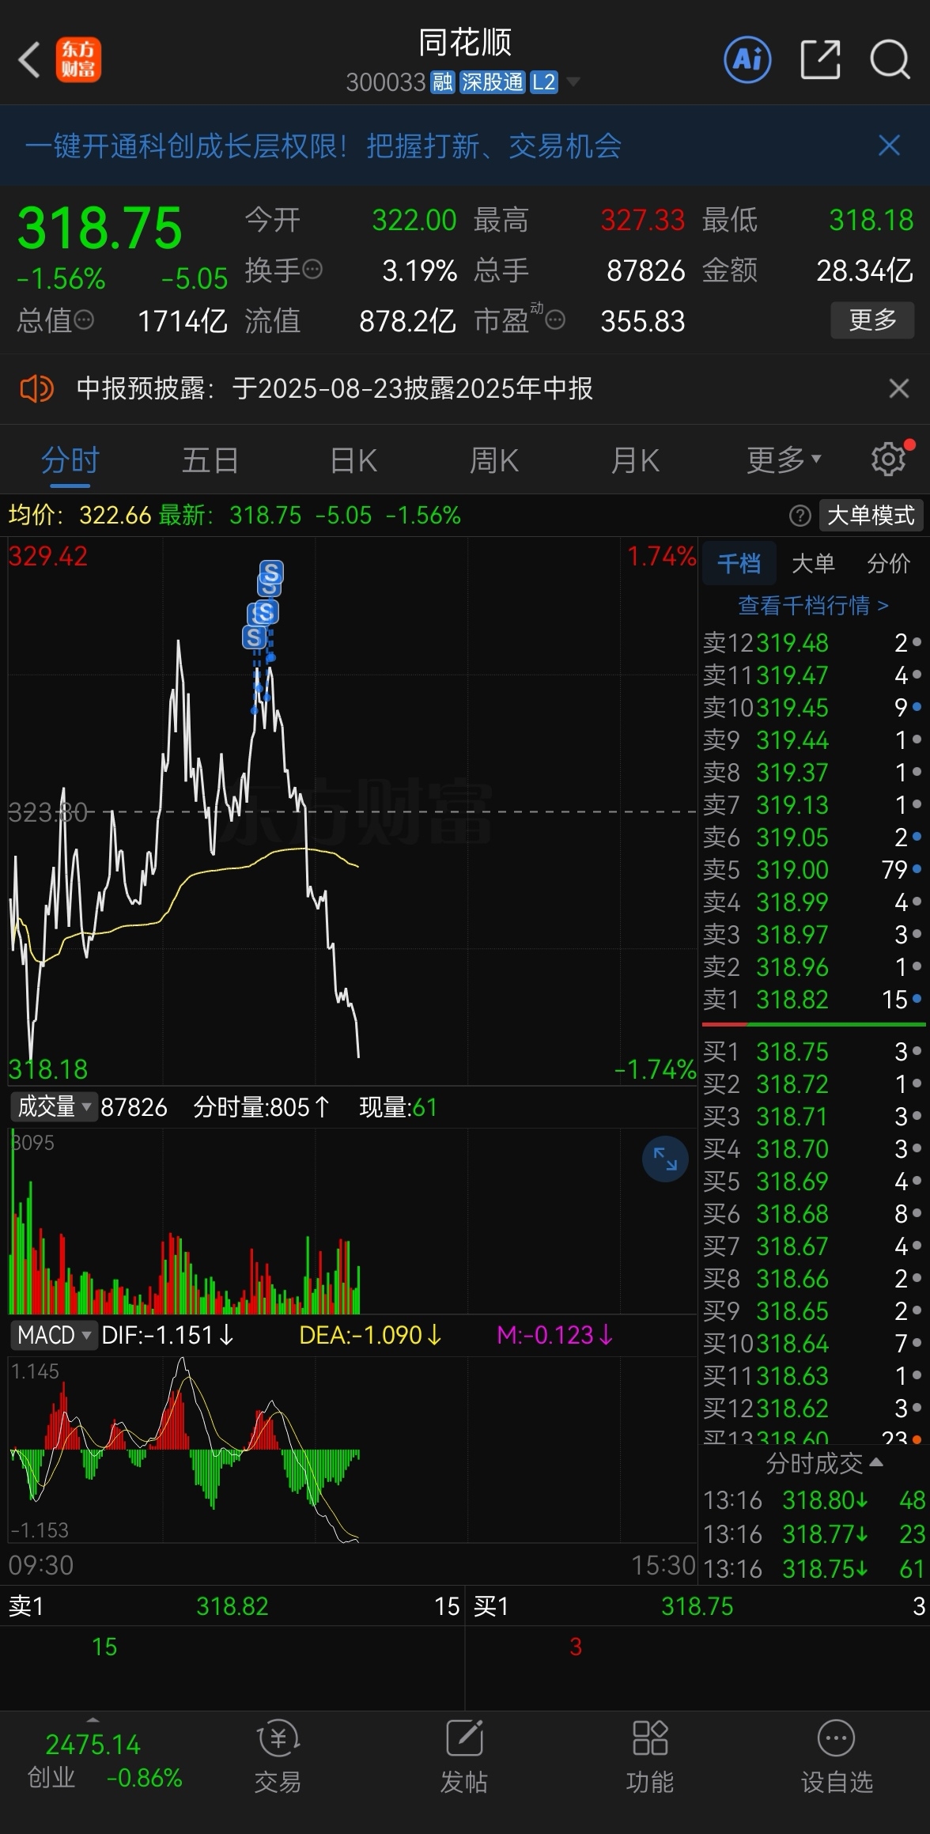The height and width of the screenshot is (1834, 930).
Task: Tap the DIF:-1.151 value
Action: point(168,1335)
